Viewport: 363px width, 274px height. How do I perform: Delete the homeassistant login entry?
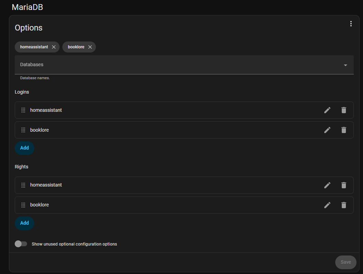click(344, 110)
